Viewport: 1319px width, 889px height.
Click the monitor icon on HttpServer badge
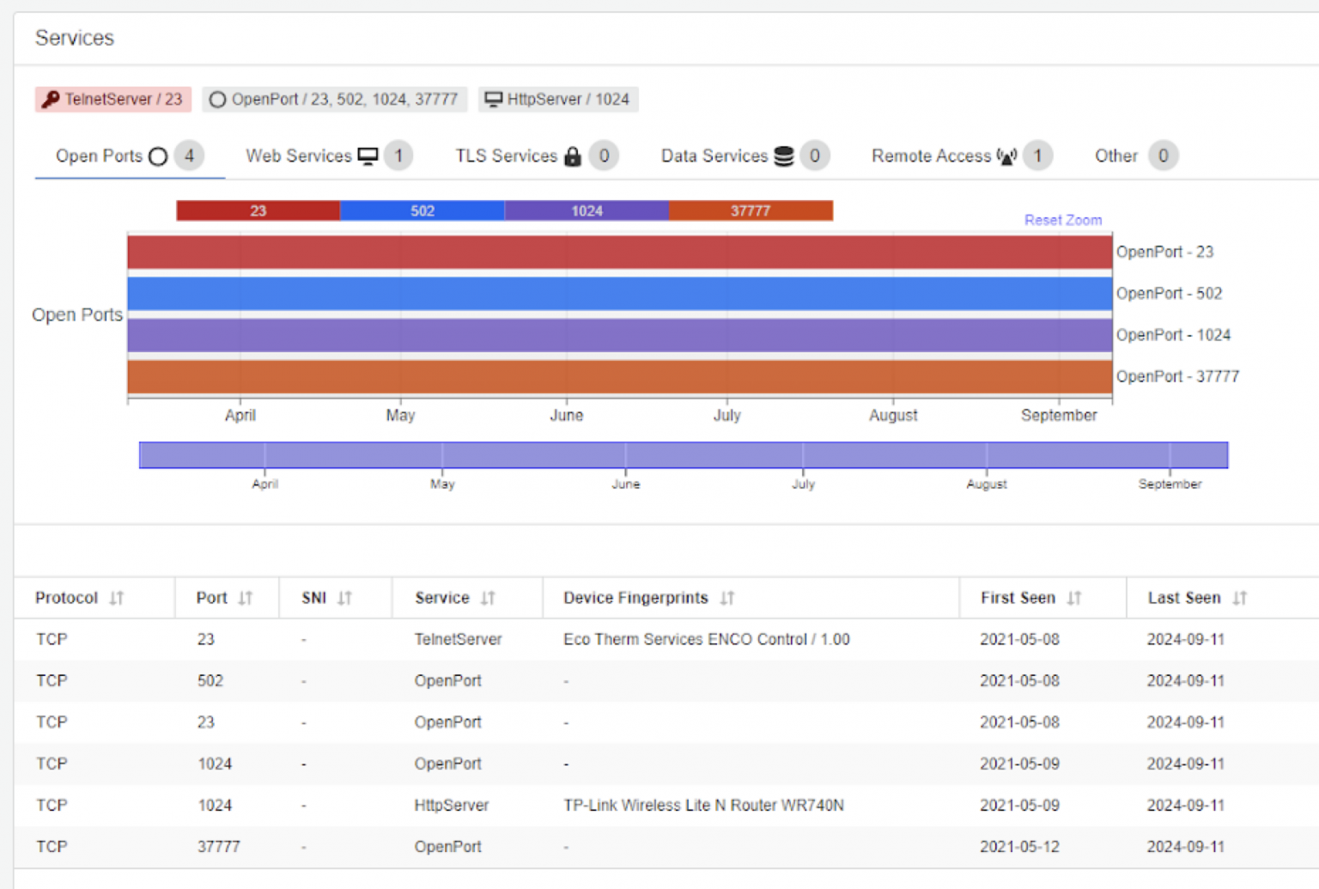pos(494,99)
